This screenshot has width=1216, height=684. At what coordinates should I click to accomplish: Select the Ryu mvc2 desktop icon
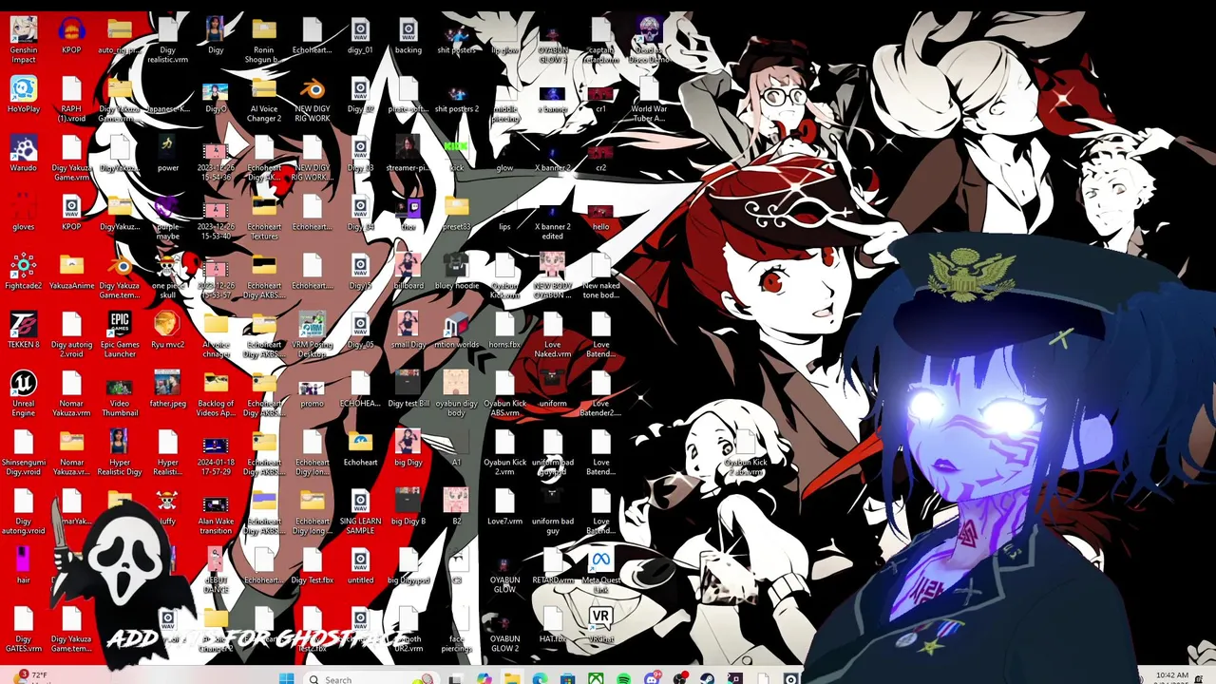click(x=167, y=331)
